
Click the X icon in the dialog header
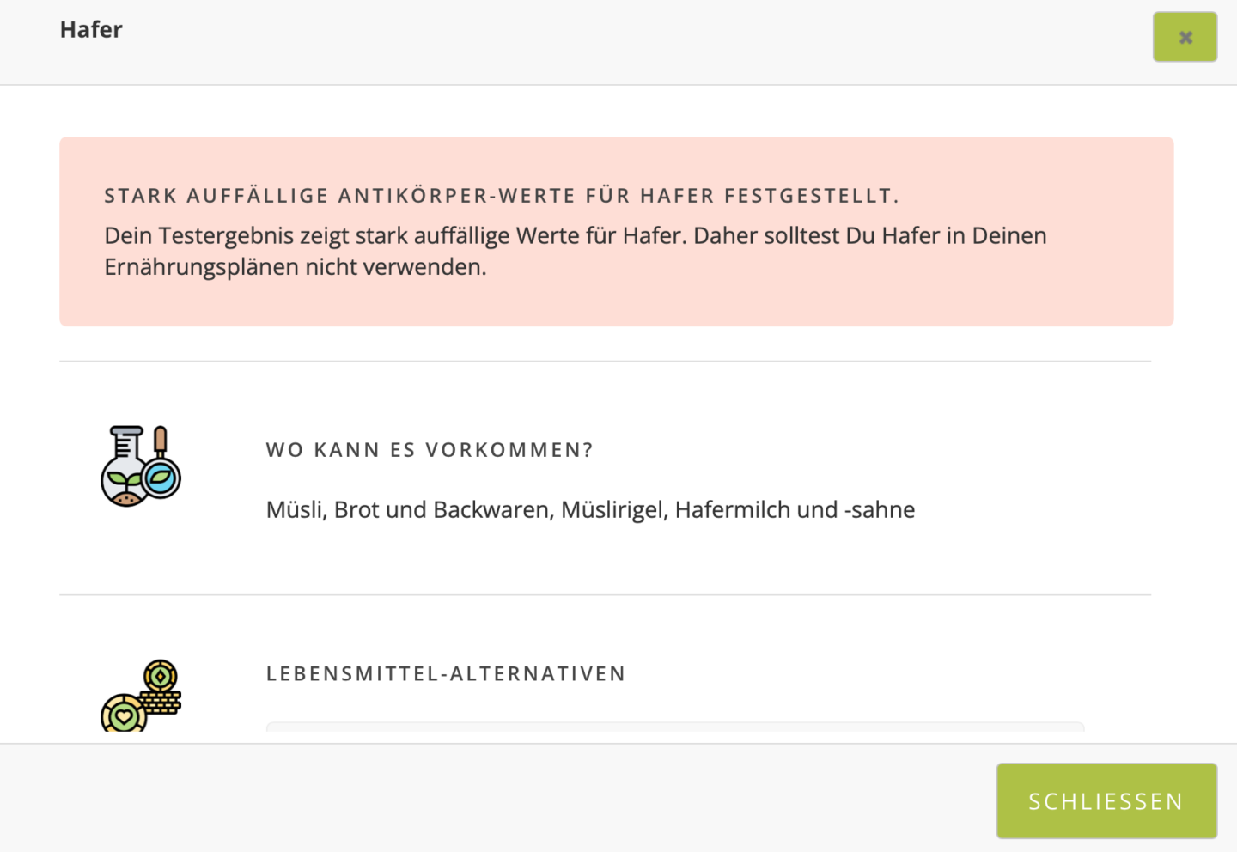(1185, 37)
